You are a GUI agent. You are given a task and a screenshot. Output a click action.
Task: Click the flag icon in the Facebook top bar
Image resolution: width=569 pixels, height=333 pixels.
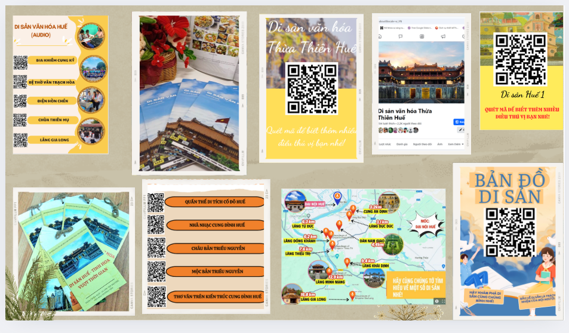pyautogui.click(x=401, y=36)
